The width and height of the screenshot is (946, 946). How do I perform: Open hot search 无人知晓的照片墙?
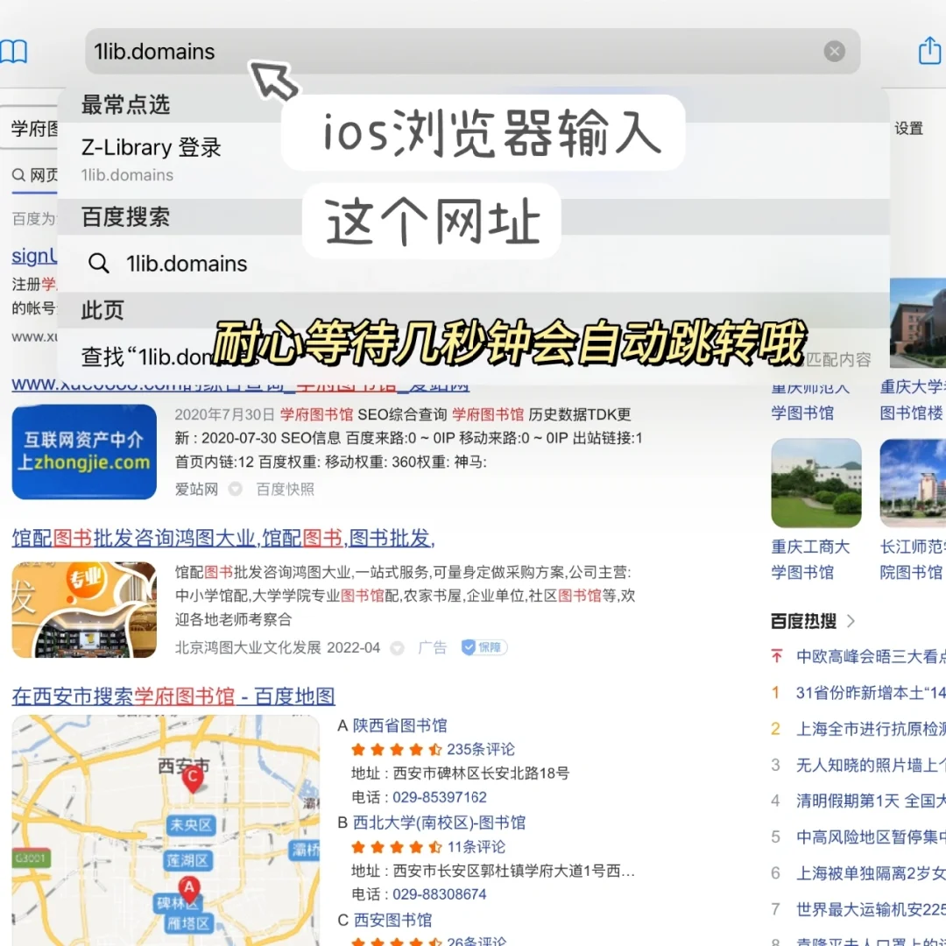click(x=871, y=765)
